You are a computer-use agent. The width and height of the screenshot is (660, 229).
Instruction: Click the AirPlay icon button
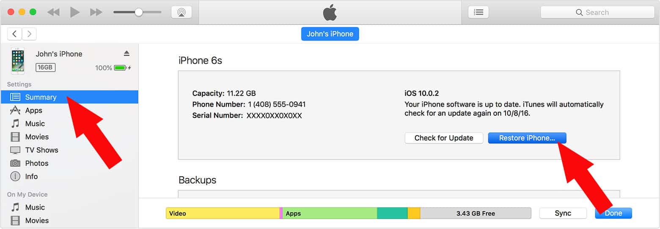[181, 12]
